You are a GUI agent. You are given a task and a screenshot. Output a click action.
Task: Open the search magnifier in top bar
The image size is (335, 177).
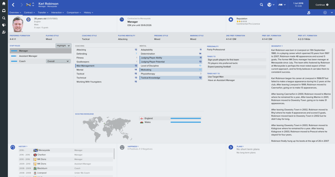[x=261, y=5]
